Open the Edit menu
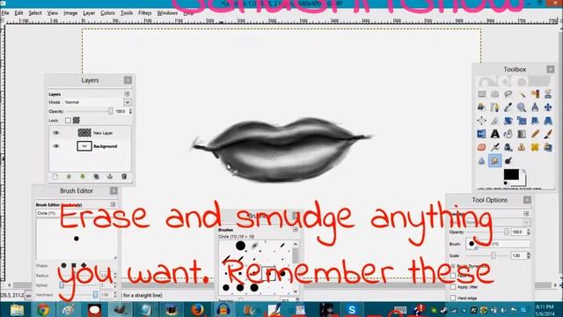The width and height of the screenshot is (563, 317). click(x=18, y=13)
